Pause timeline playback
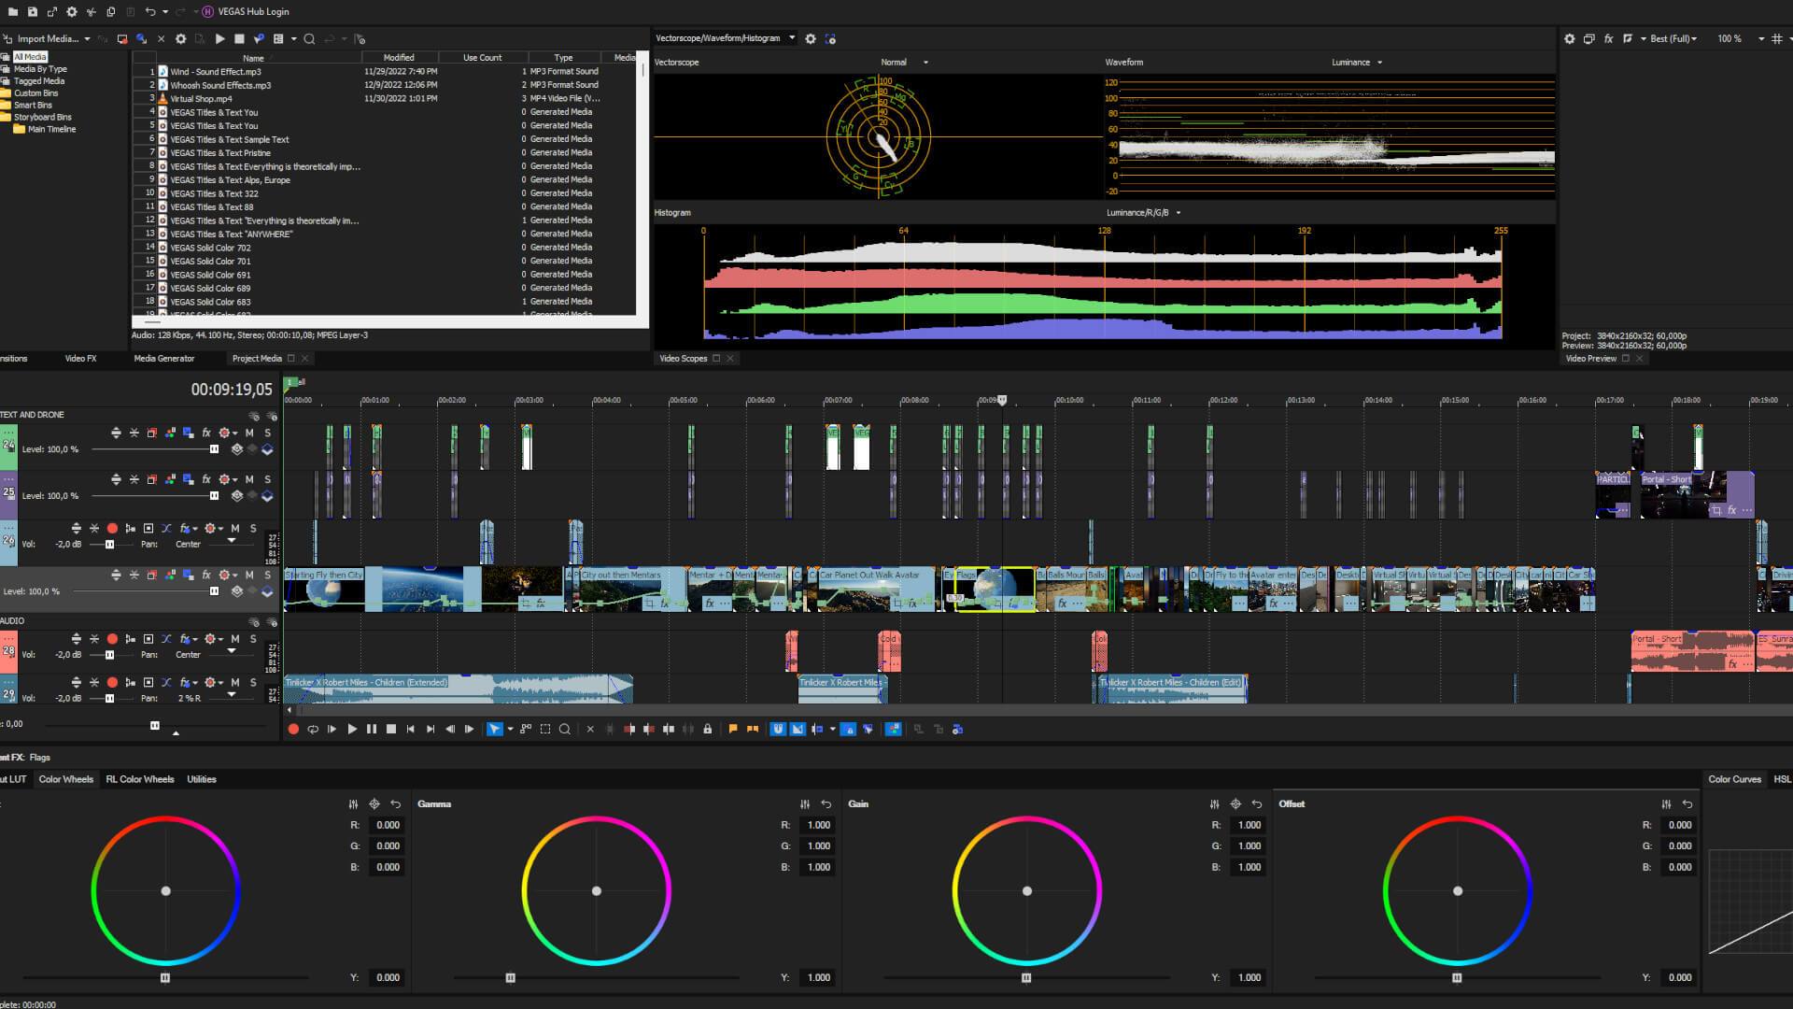The height and width of the screenshot is (1009, 1793). coord(372,730)
